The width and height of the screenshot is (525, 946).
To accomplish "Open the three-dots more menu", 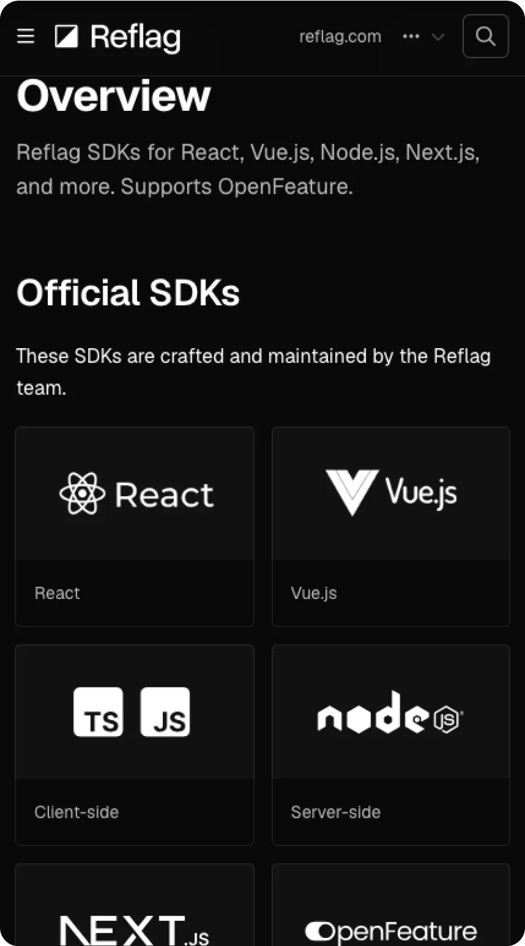I will tap(411, 36).
